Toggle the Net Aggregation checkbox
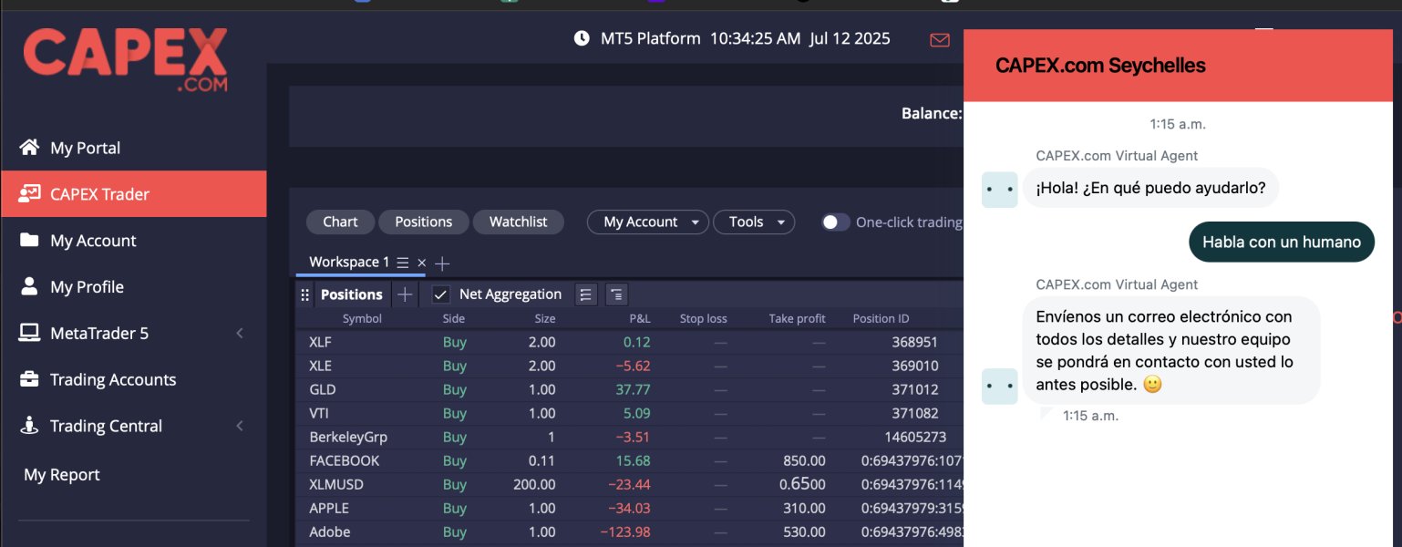This screenshot has width=1402, height=547. point(440,294)
